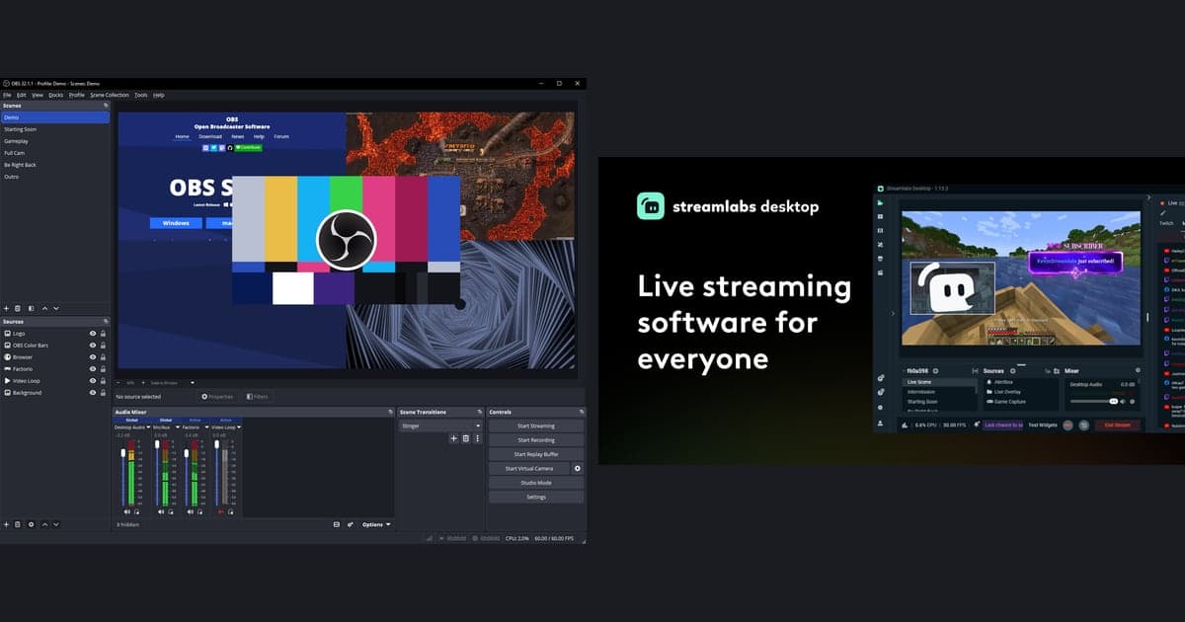Open the Streamlabs Mixer settings gear
This screenshot has height=622, width=1185.
click(1138, 369)
